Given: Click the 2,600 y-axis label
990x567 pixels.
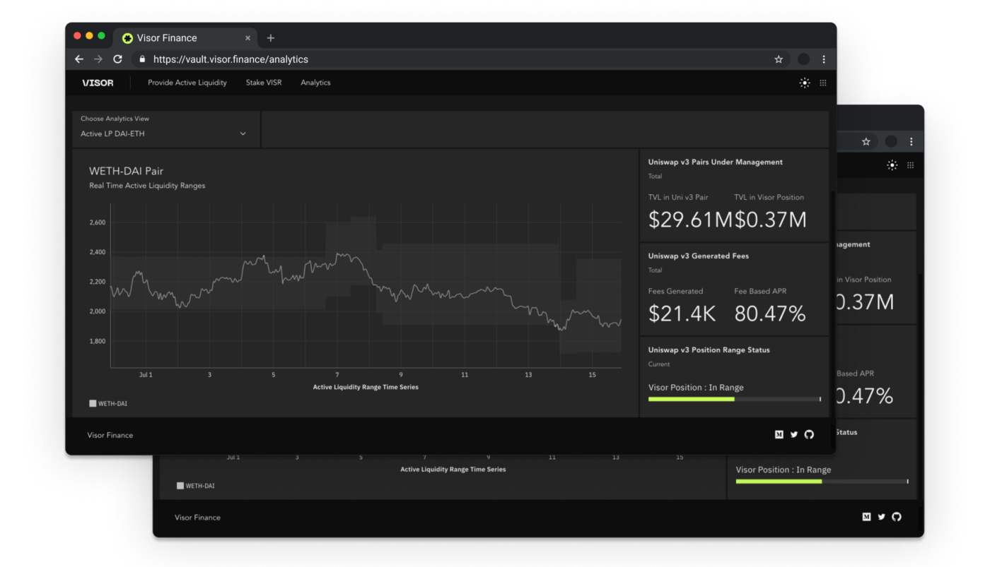Looking at the screenshot, I should pyautogui.click(x=97, y=222).
